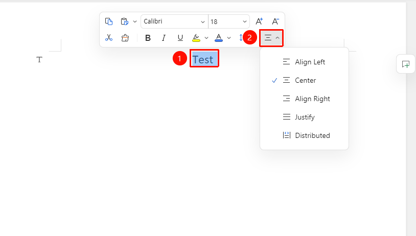
Task: Click the center alignment toolbar icon
Action: [x=268, y=38]
